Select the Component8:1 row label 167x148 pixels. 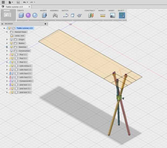[26, 81]
